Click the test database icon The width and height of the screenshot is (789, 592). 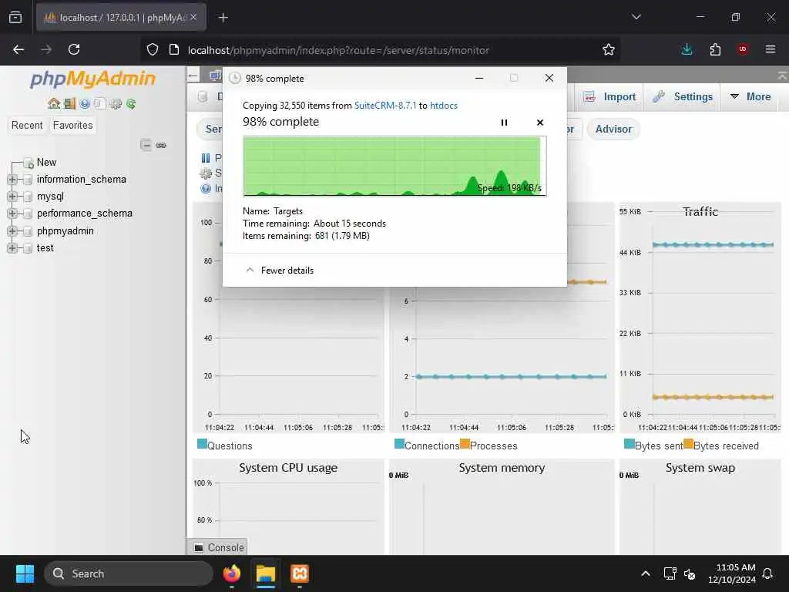click(29, 248)
